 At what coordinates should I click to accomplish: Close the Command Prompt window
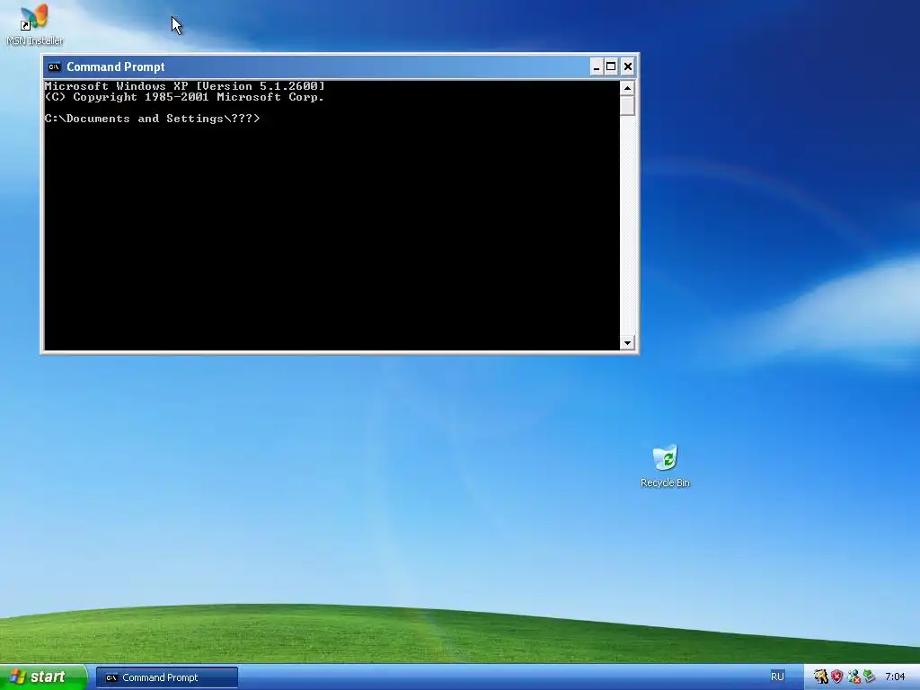tap(628, 66)
